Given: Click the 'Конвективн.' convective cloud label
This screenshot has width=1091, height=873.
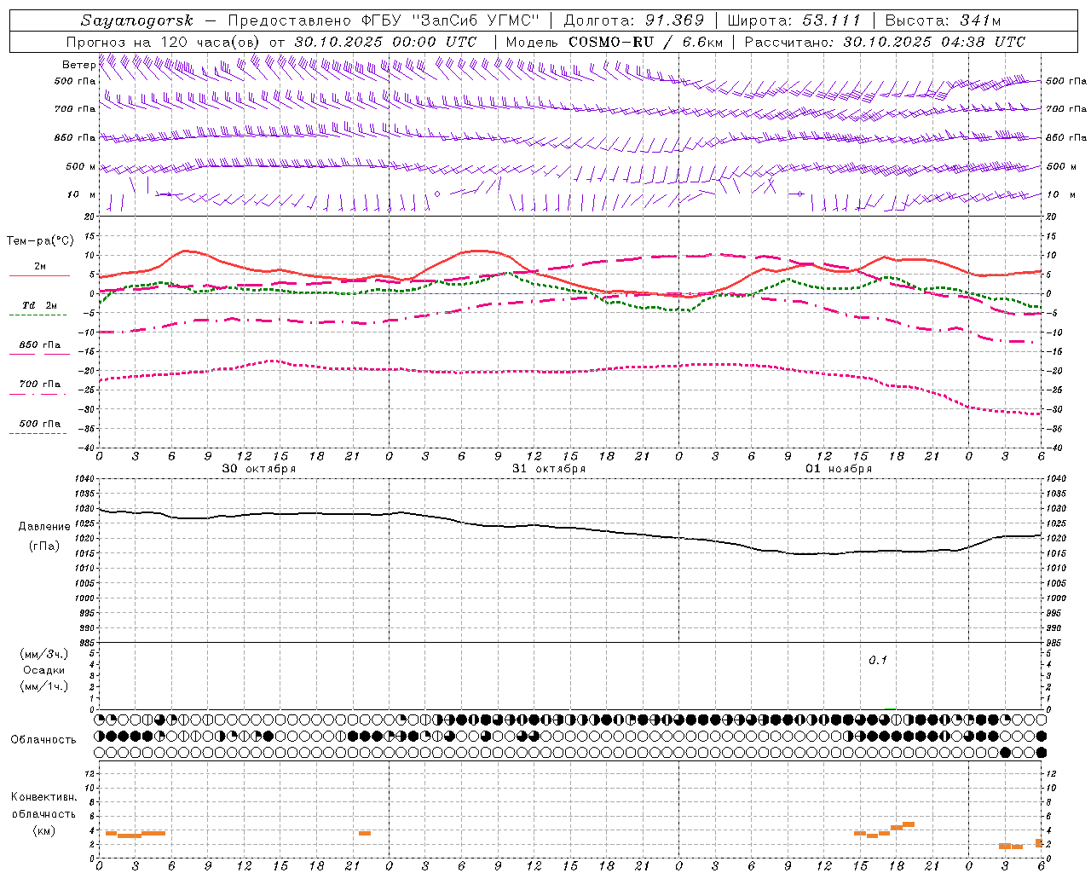Looking at the screenshot, I should (44, 797).
